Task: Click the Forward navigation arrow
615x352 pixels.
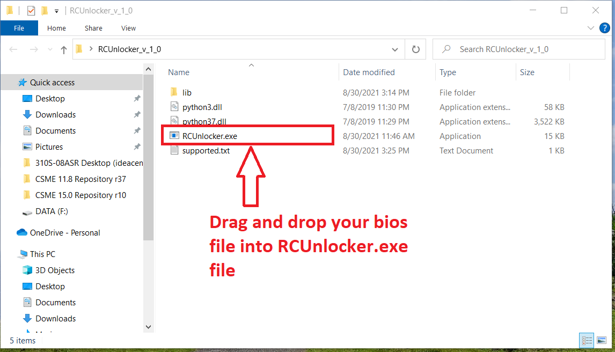Action: tap(34, 49)
